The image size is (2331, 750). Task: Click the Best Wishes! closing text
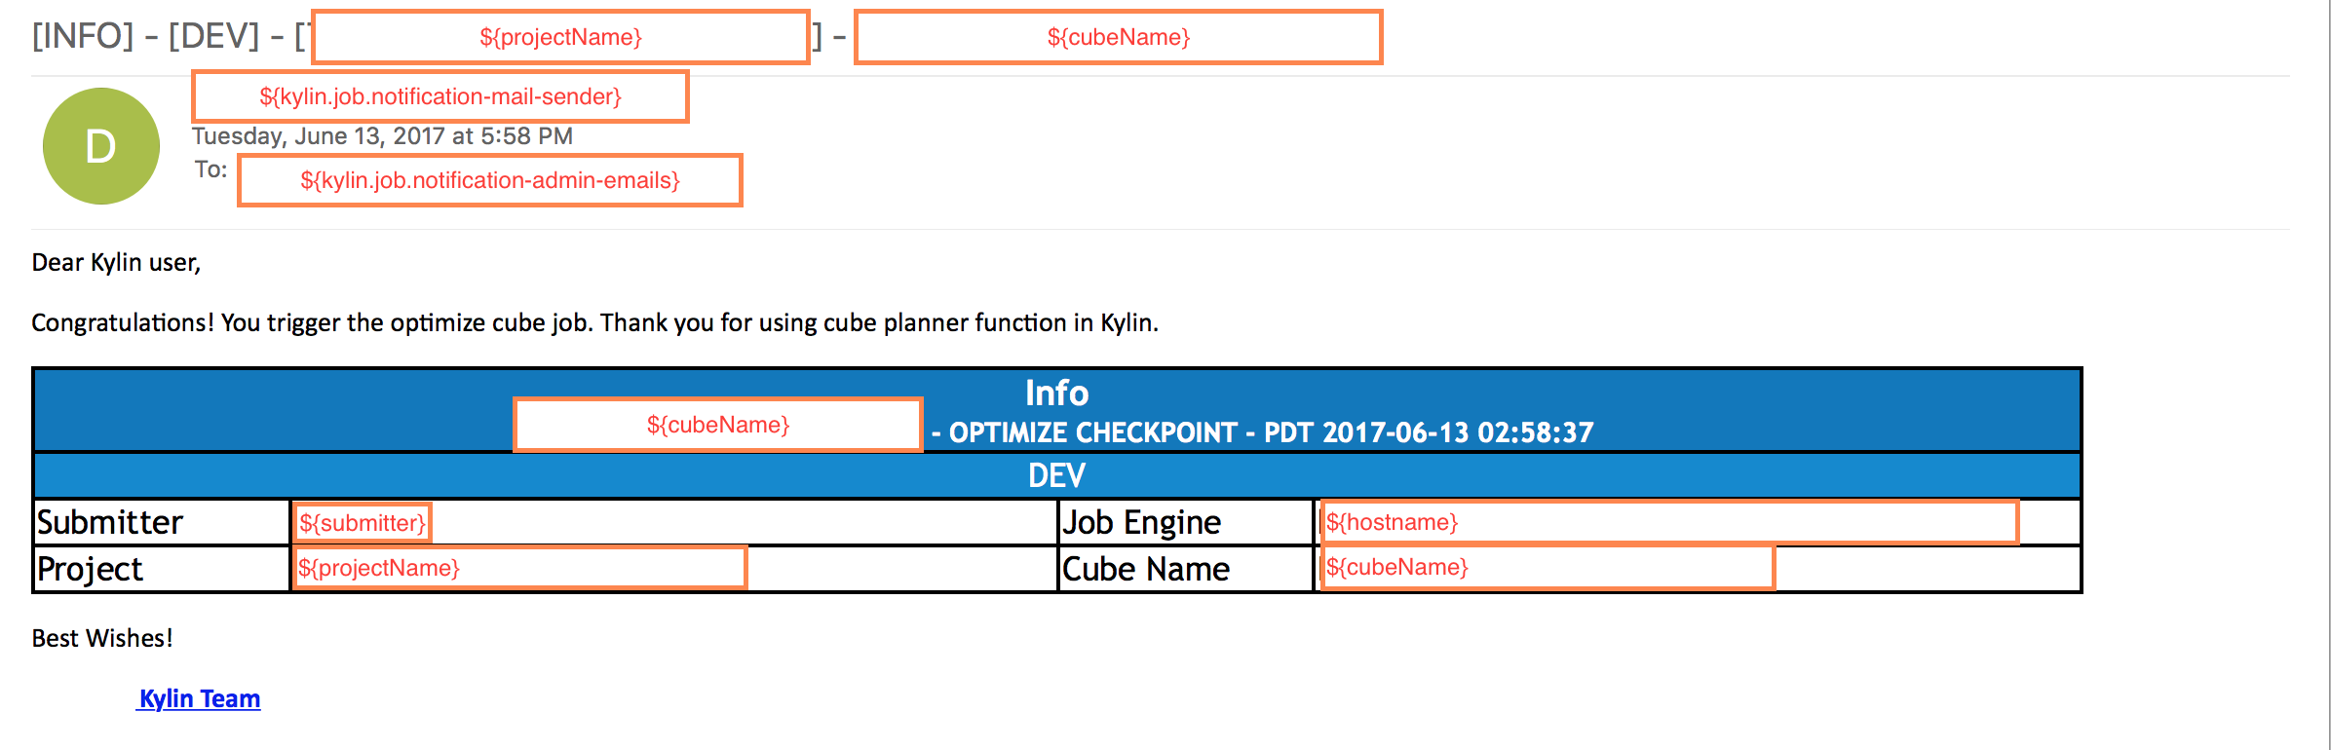coord(102,638)
